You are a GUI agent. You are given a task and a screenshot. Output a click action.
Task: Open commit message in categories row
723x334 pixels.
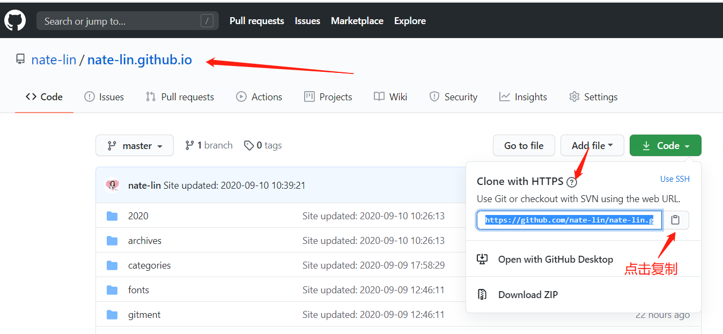pyautogui.click(x=373, y=265)
